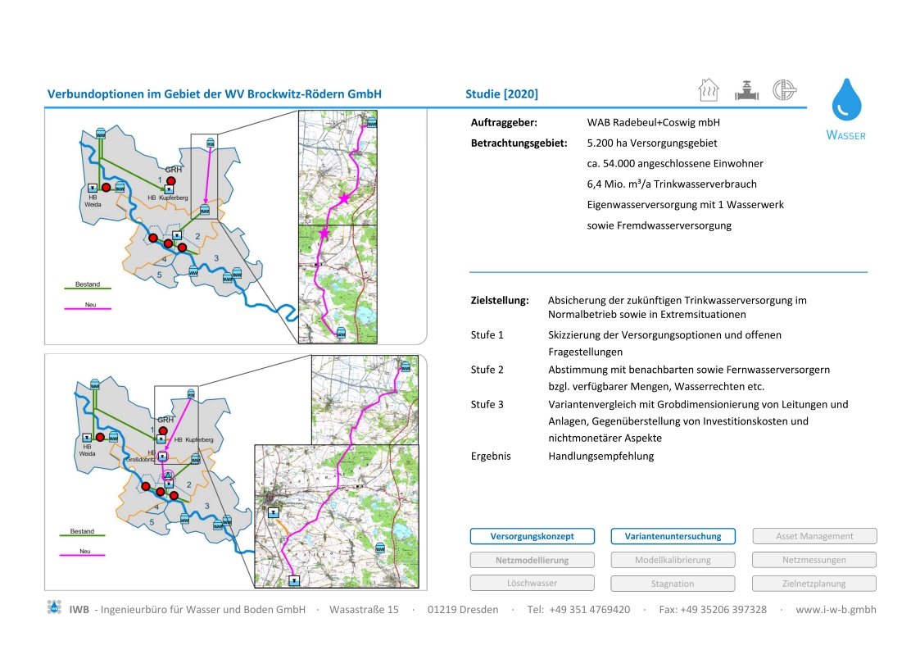Select the Variantenuntersuchung tag
Viewport: 920px width, 650px height.
click(673, 536)
